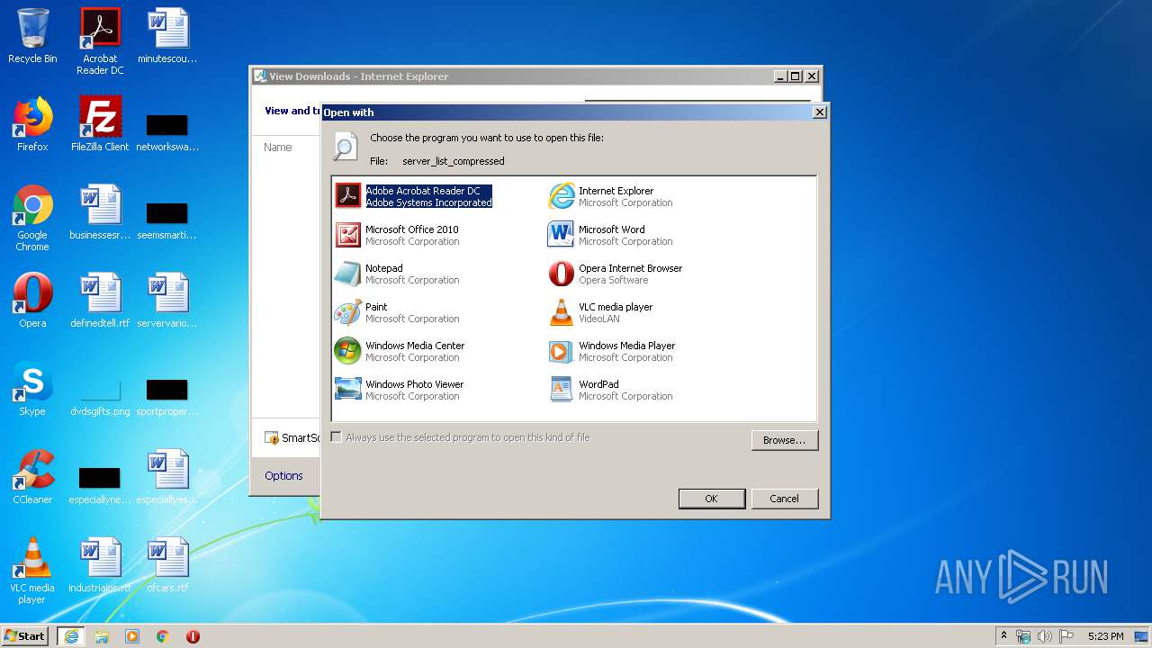Close the Open with dialog
This screenshot has height=648, width=1152.
pyautogui.click(x=819, y=112)
